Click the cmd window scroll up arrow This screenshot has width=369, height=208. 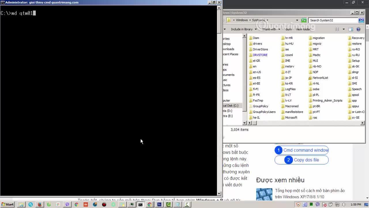tap(219, 8)
